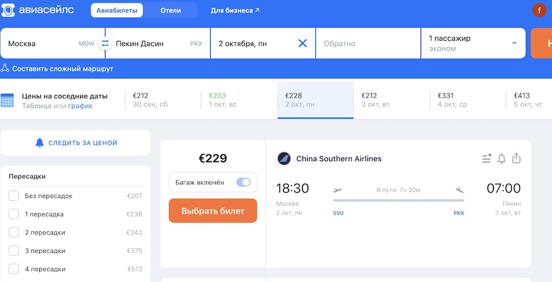This screenshot has height=282, width=552.
Task: Clear the departure date with X
Action: tap(302, 43)
